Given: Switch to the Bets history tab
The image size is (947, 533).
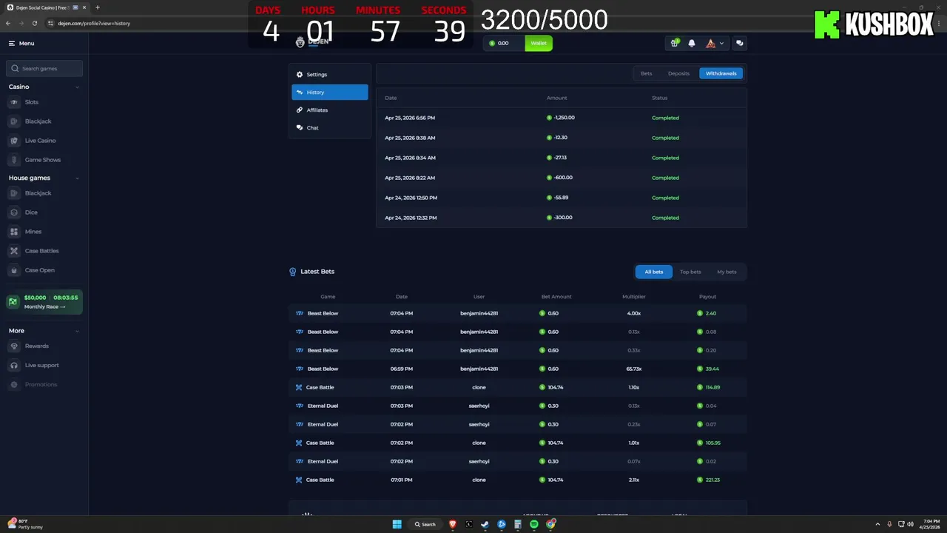Looking at the screenshot, I should click(x=647, y=73).
